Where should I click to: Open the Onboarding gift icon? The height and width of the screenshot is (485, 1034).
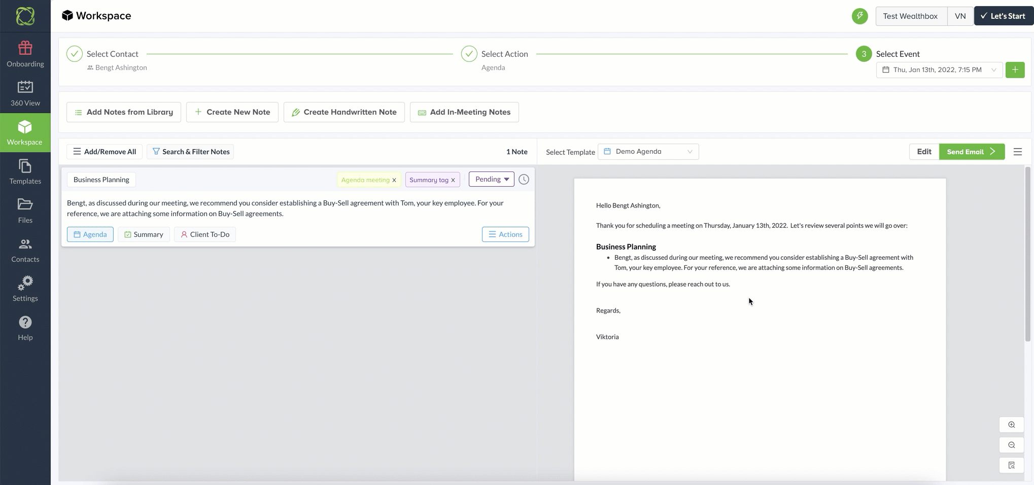[25, 48]
